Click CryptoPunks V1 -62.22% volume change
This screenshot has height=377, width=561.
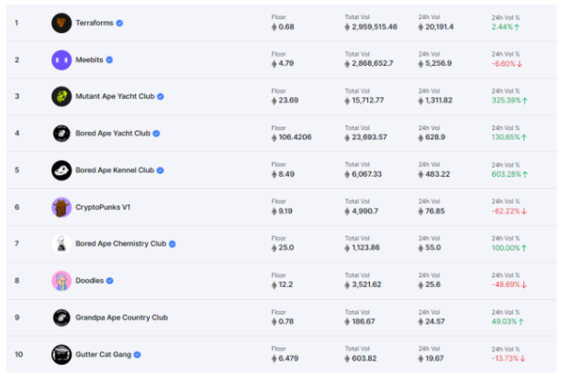[508, 211]
